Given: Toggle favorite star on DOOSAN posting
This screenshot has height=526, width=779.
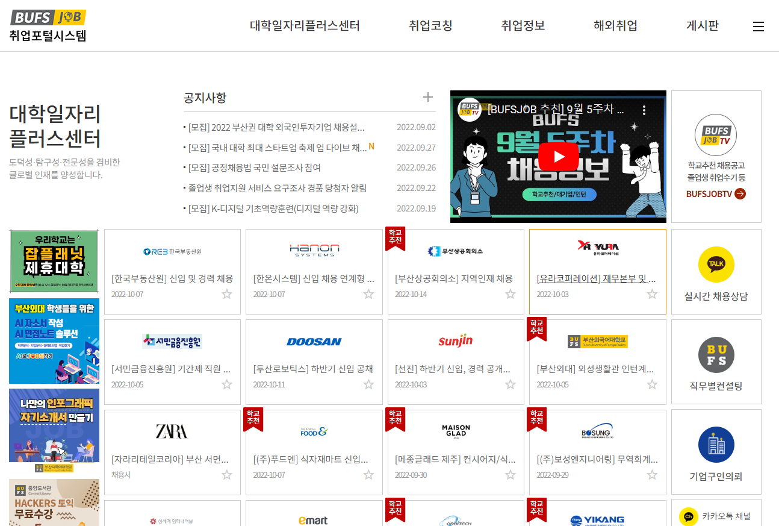Looking at the screenshot, I should click(x=368, y=384).
